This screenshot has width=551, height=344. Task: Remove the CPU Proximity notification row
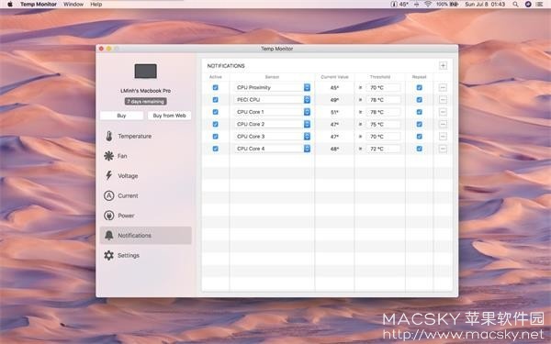pos(443,87)
